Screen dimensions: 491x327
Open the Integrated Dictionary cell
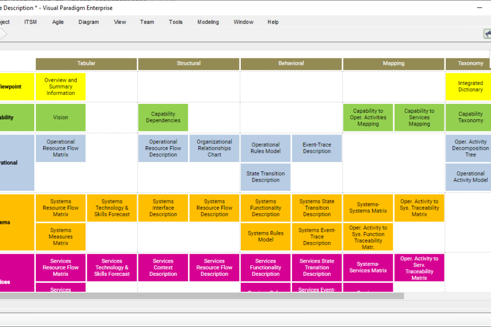tap(470, 87)
